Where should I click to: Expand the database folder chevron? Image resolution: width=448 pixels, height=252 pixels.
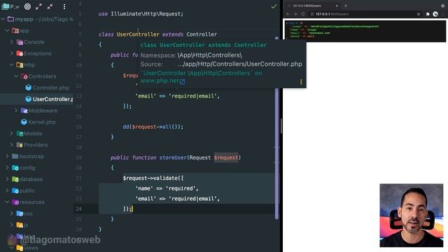click(8, 179)
